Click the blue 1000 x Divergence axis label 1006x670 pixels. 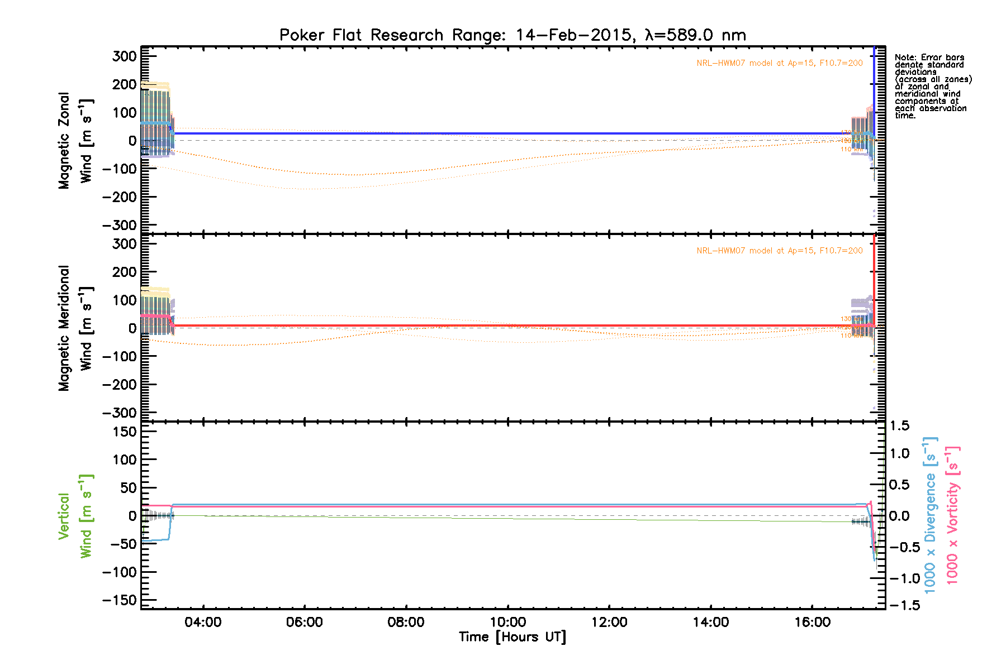pyautogui.click(x=930, y=515)
